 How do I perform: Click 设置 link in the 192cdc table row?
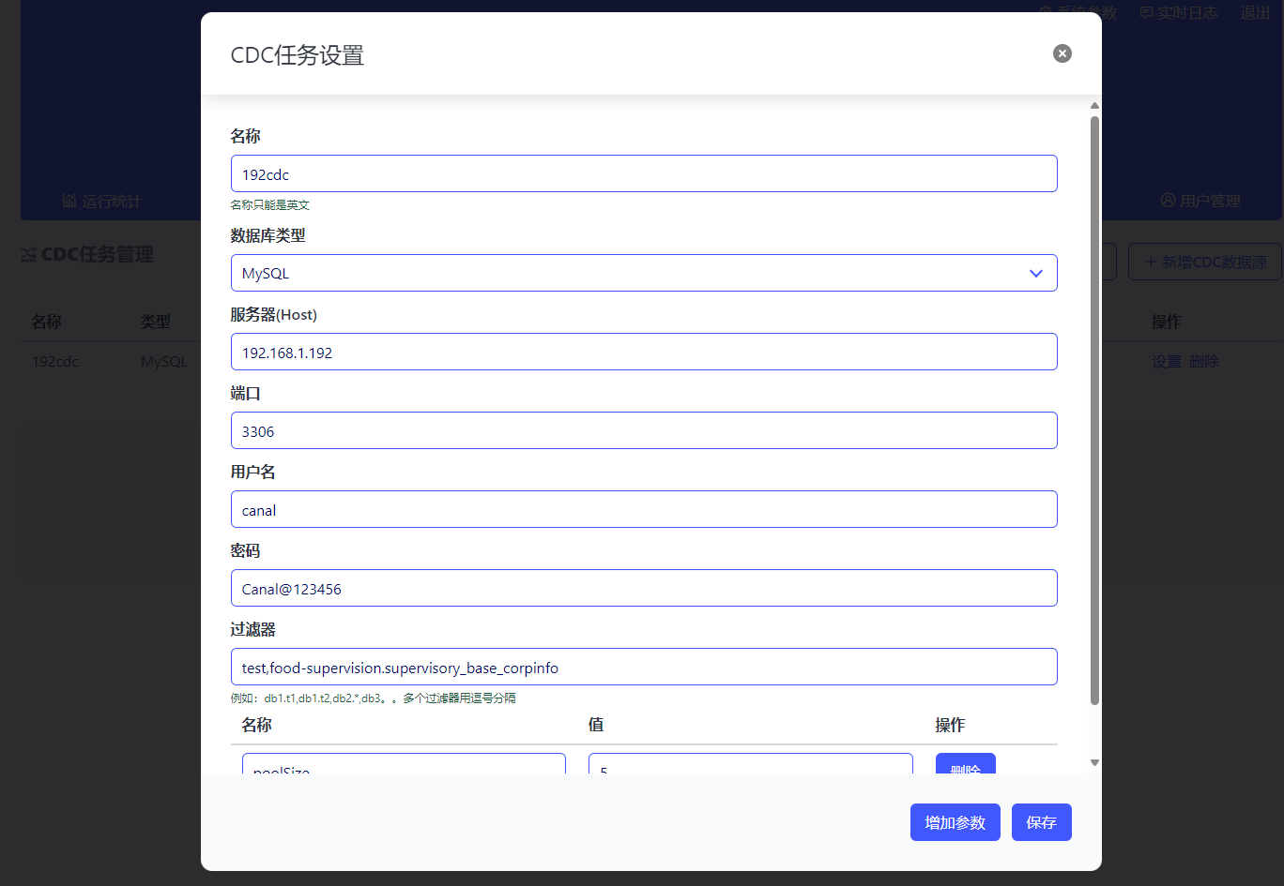click(x=1166, y=362)
